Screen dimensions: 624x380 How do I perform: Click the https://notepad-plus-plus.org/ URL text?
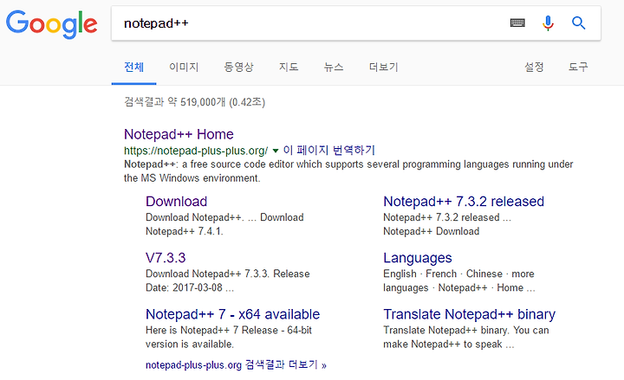196,151
